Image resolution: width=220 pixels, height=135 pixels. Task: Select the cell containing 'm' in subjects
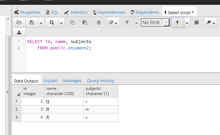101,109
